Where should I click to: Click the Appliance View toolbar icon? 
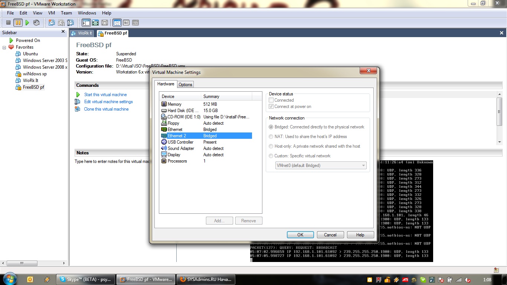(x=126, y=23)
